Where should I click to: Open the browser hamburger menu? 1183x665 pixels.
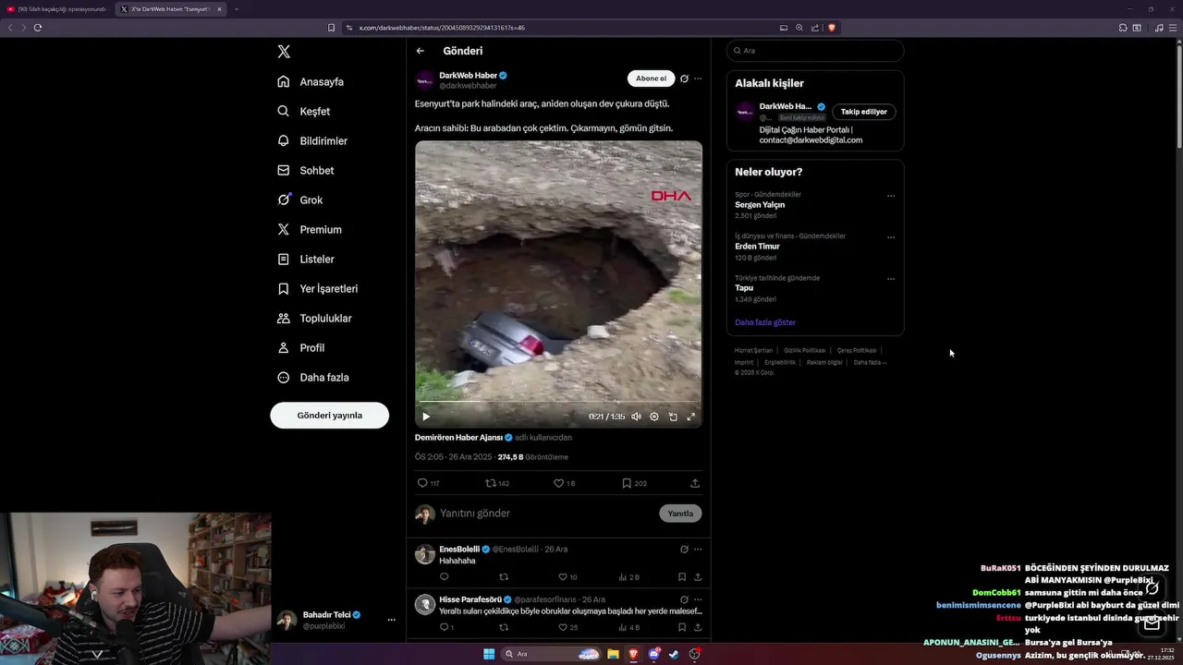1173,28
